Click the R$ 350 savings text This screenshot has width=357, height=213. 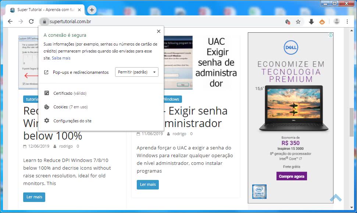(x=290, y=143)
